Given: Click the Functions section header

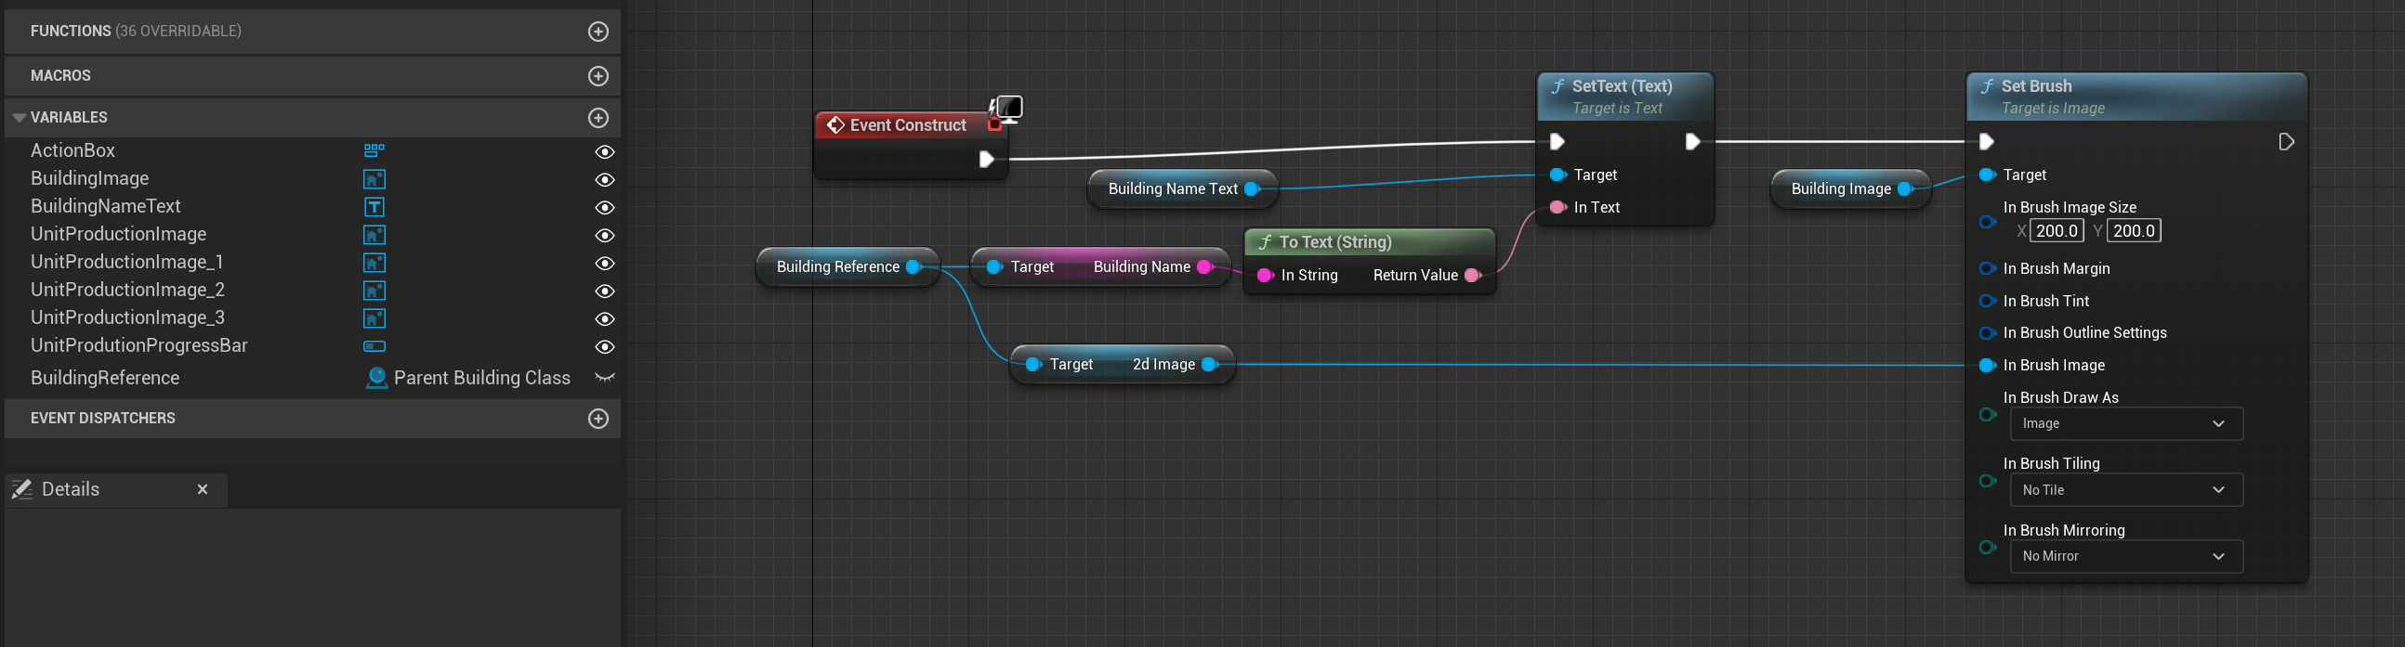Looking at the screenshot, I should (x=313, y=32).
